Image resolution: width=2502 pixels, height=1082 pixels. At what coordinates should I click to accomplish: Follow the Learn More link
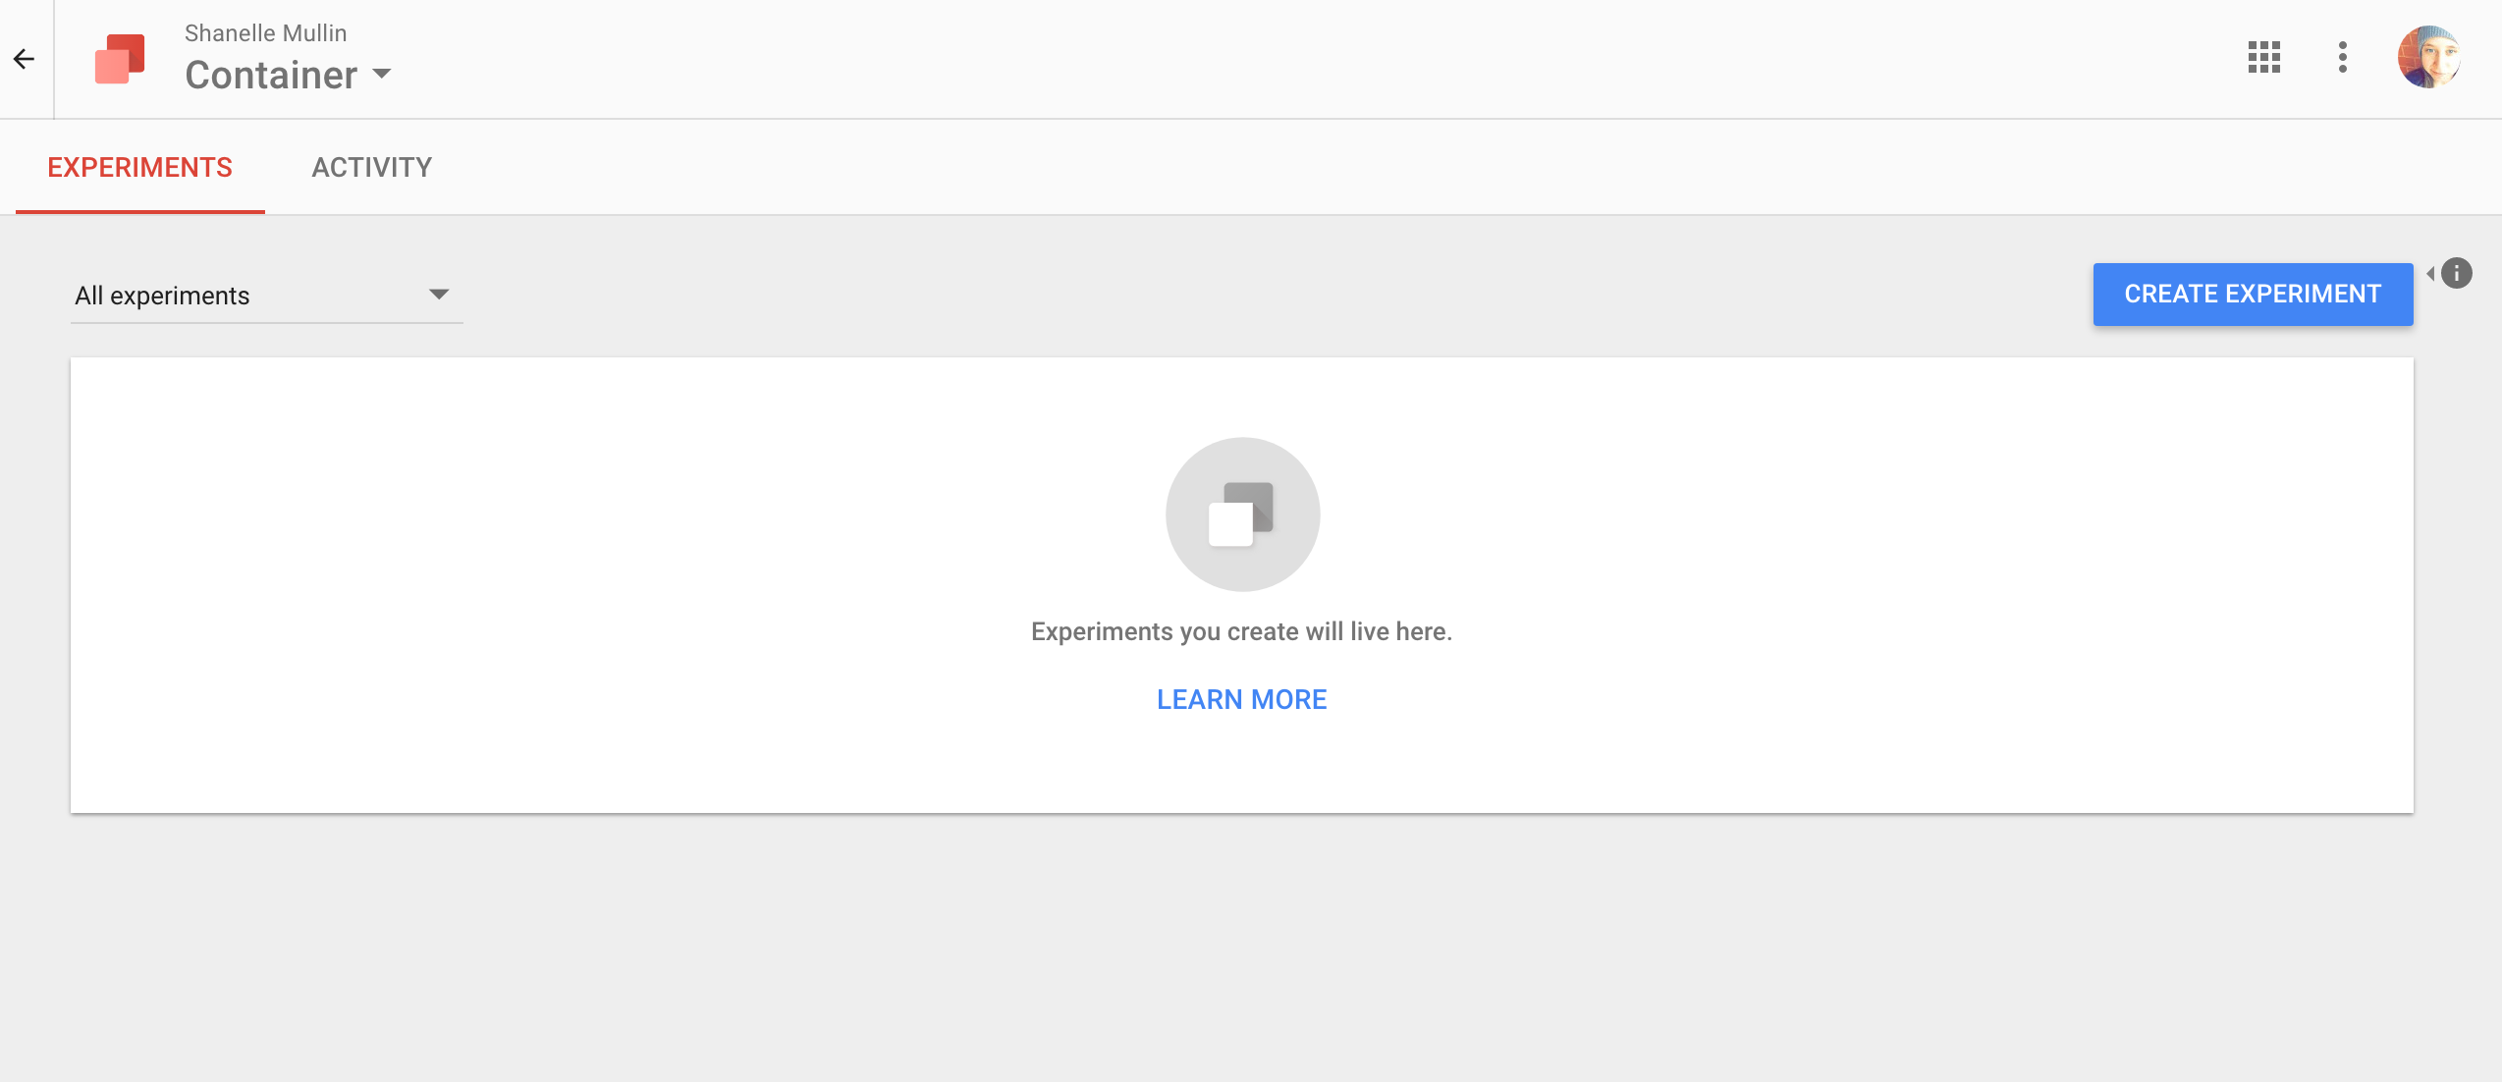[1241, 699]
